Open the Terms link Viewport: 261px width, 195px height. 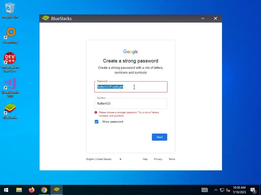coord(172,159)
